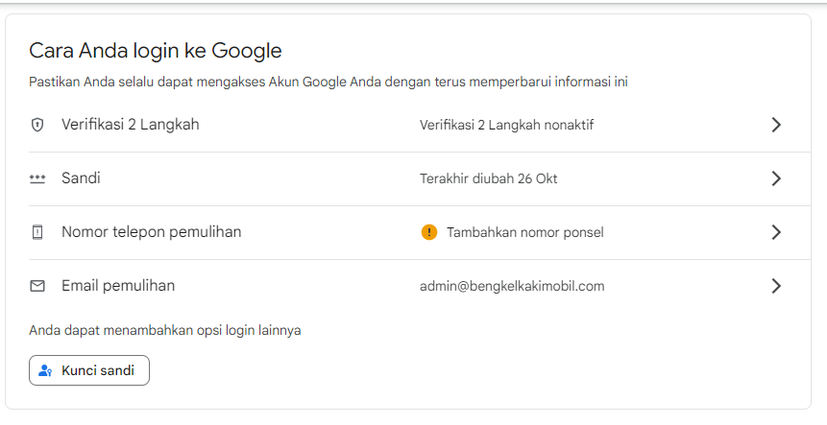Viewport: 827px width, 425px height.
Task: Click the orange warning icon for recovery phone
Action: click(429, 232)
